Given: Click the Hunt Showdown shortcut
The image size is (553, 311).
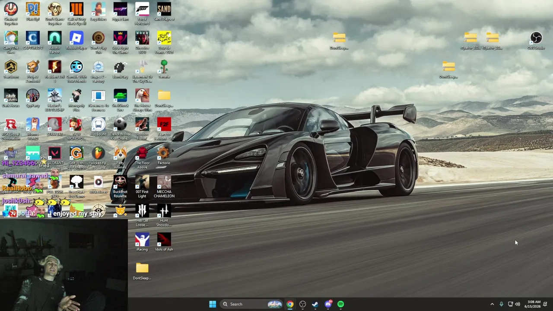Looking at the screenshot, I should tap(164, 215).
